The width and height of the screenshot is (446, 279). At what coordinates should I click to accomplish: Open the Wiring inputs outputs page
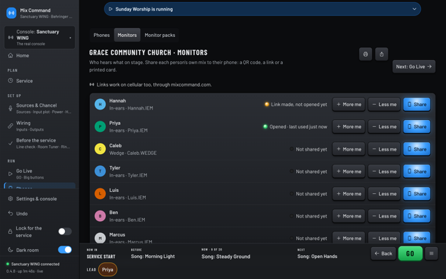(40, 126)
